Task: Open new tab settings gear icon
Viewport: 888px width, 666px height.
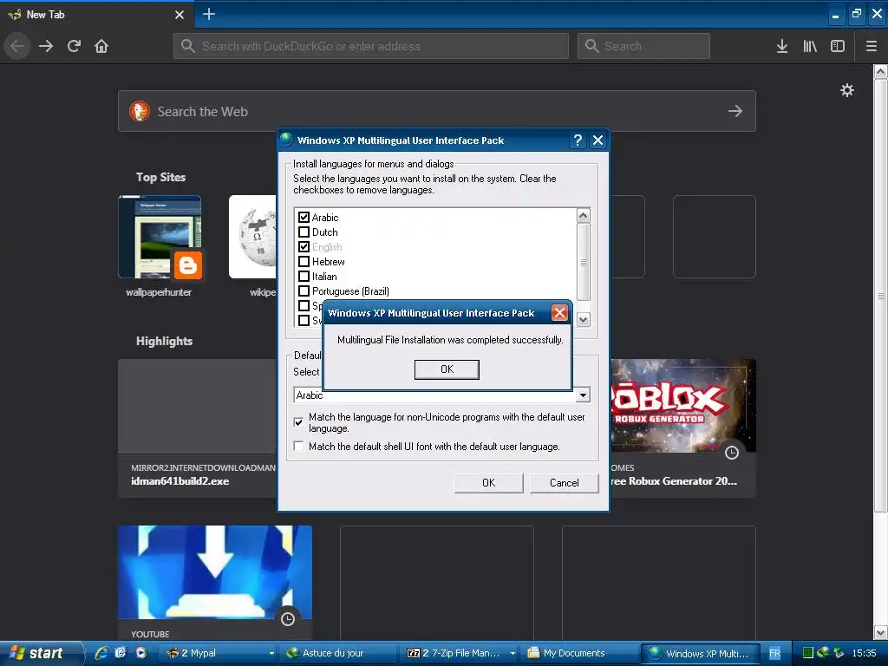Action: [846, 90]
